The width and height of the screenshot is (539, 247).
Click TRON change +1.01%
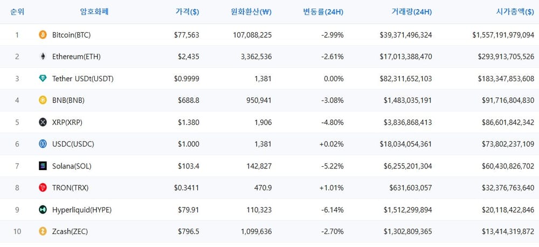coord(331,188)
